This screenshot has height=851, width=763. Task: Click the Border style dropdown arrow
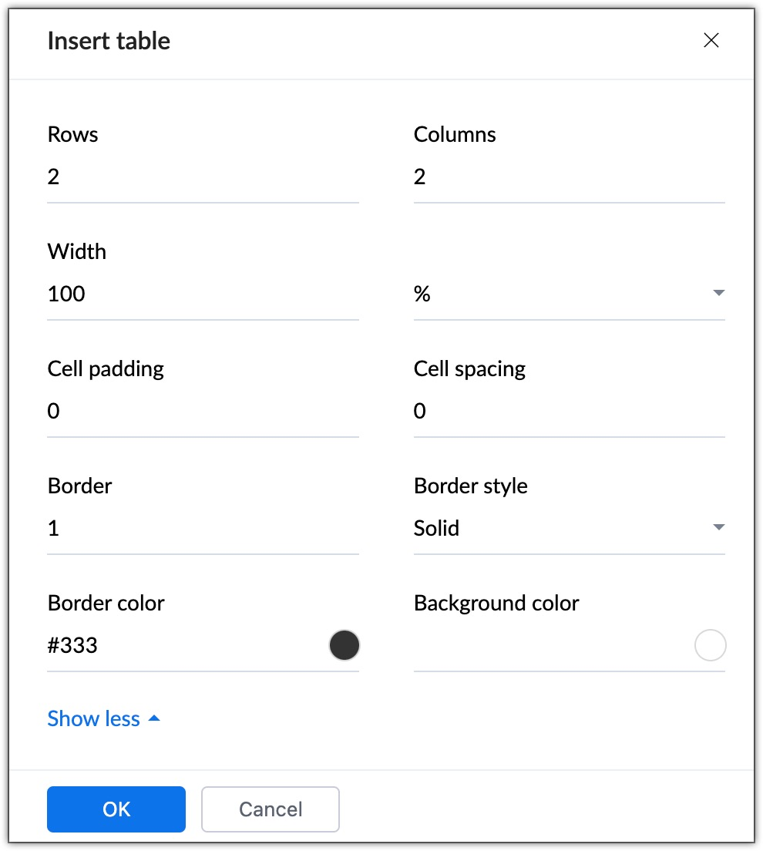(x=718, y=528)
